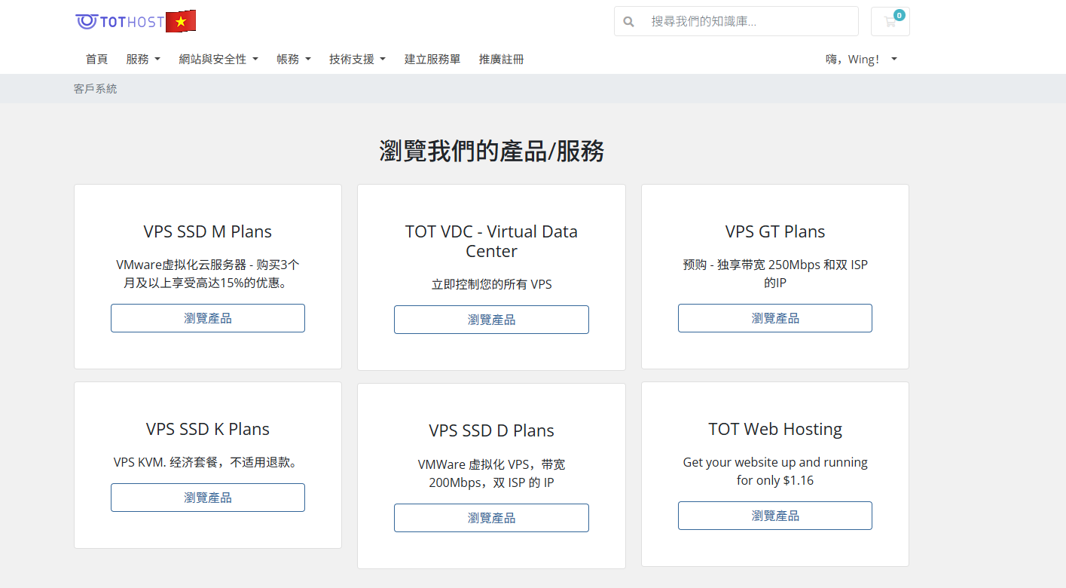Open the shopping cart icon
The image size is (1066, 588).
pos(890,22)
